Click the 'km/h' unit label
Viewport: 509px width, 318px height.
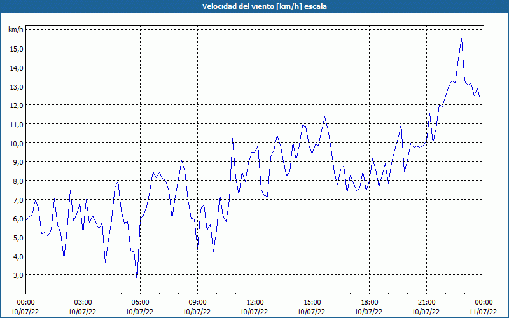tap(16, 30)
